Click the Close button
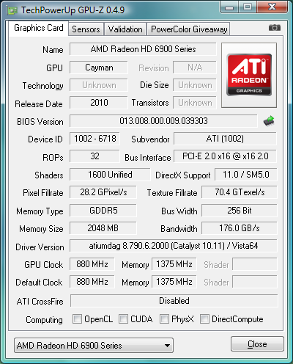This screenshot has width=293, height=364. [x=257, y=344]
